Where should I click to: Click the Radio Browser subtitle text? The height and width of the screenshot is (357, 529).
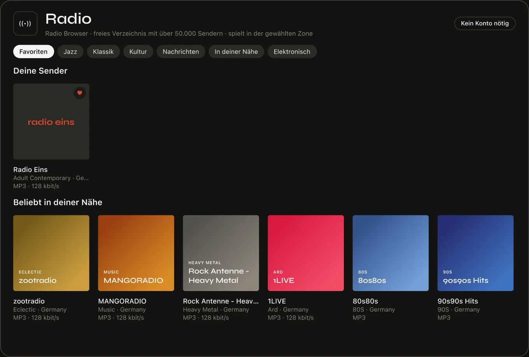(x=179, y=33)
